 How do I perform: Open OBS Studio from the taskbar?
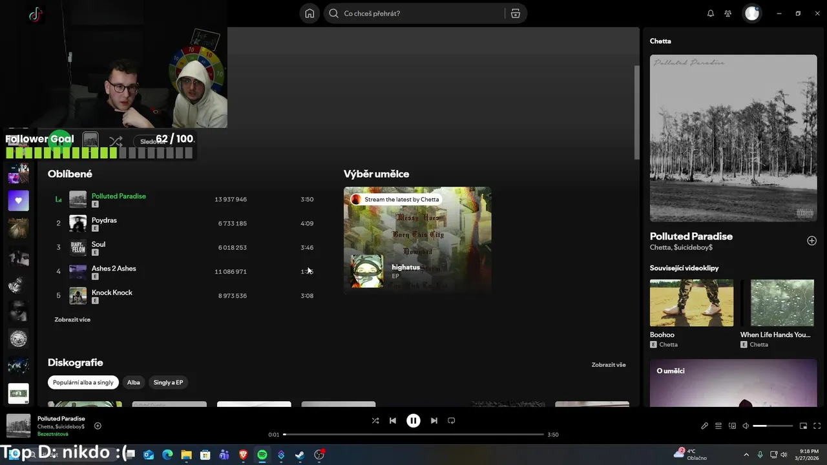click(x=319, y=455)
